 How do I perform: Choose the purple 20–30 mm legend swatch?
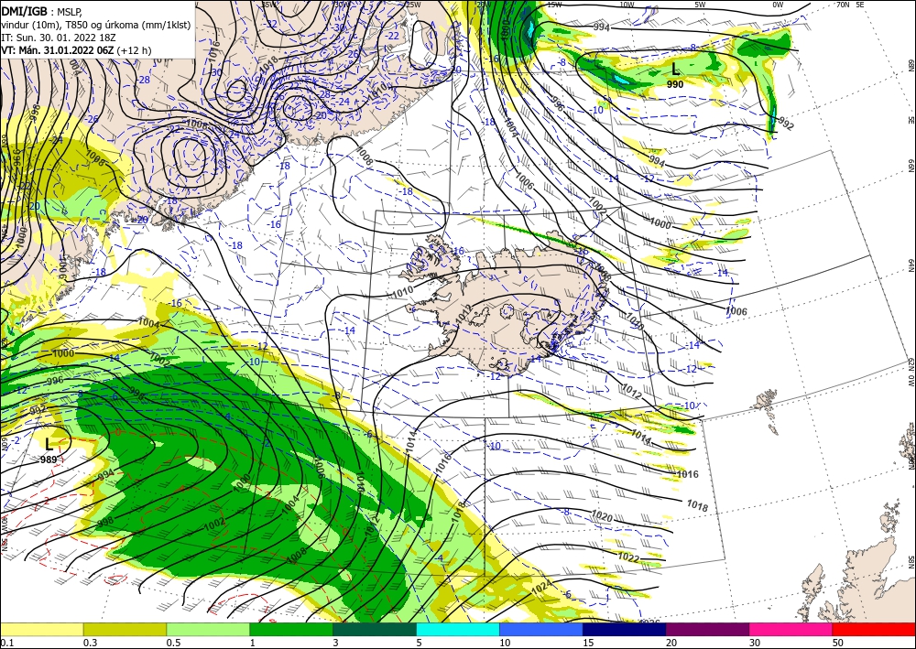(x=707, y=629)
